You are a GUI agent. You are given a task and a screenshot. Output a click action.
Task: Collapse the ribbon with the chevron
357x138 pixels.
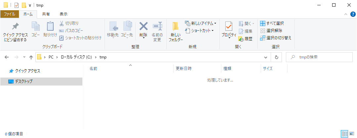tap(345, 14)
